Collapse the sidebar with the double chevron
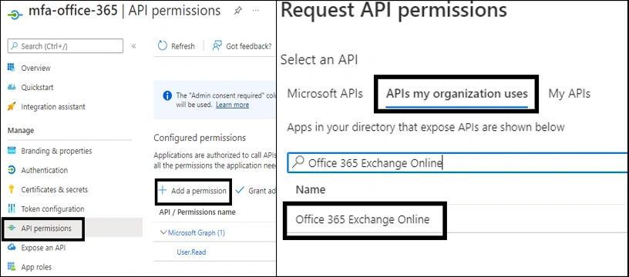629x277 pixels. pos(134,46)
